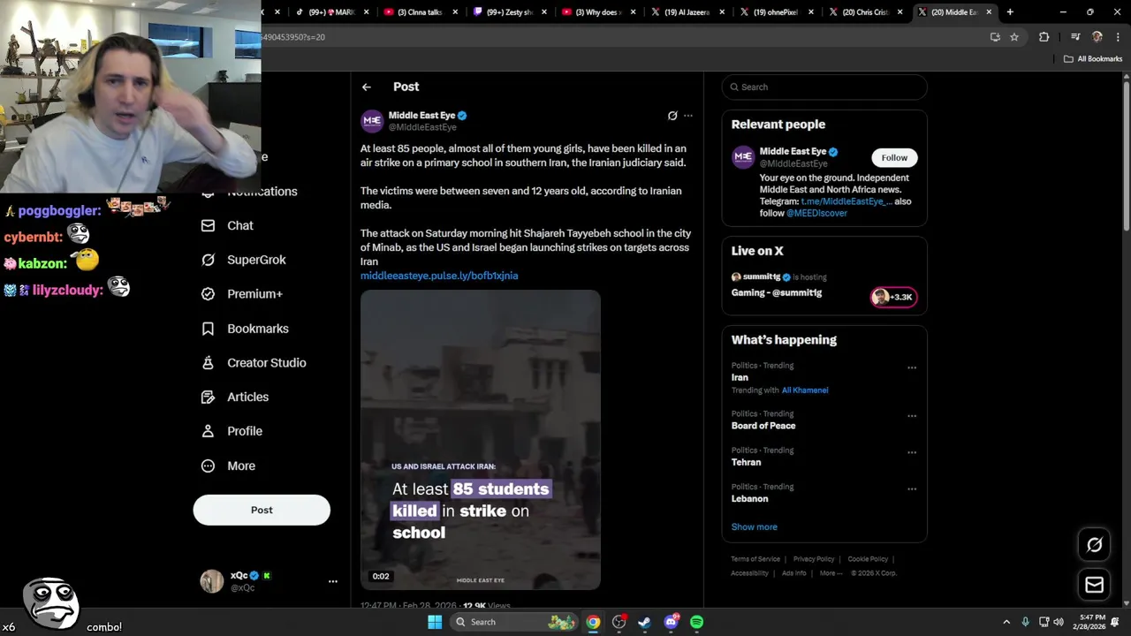
Task: Open the Chrome three-dot menu
Action: tap(1116, 37)
